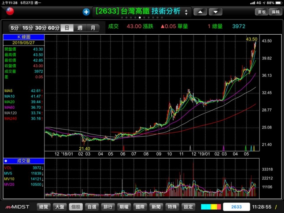Open 國際 international section

(x=140, y=207)
